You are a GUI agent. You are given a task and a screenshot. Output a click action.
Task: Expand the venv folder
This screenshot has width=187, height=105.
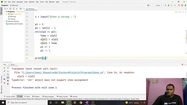(6, 14)
